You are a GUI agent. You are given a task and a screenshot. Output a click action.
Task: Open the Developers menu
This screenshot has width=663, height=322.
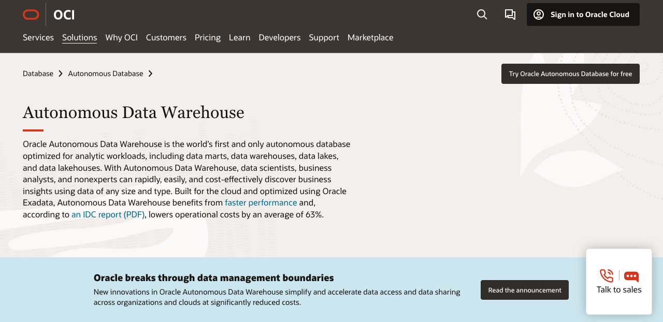[x=280, y=37]
